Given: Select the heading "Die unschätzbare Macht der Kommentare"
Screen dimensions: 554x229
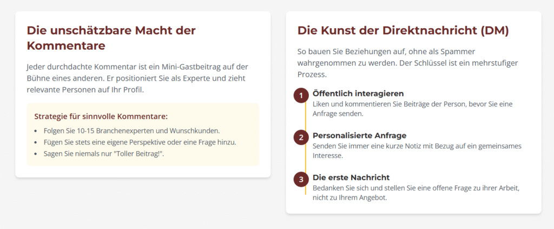Looking at the screenshot, I should point(111,38).
